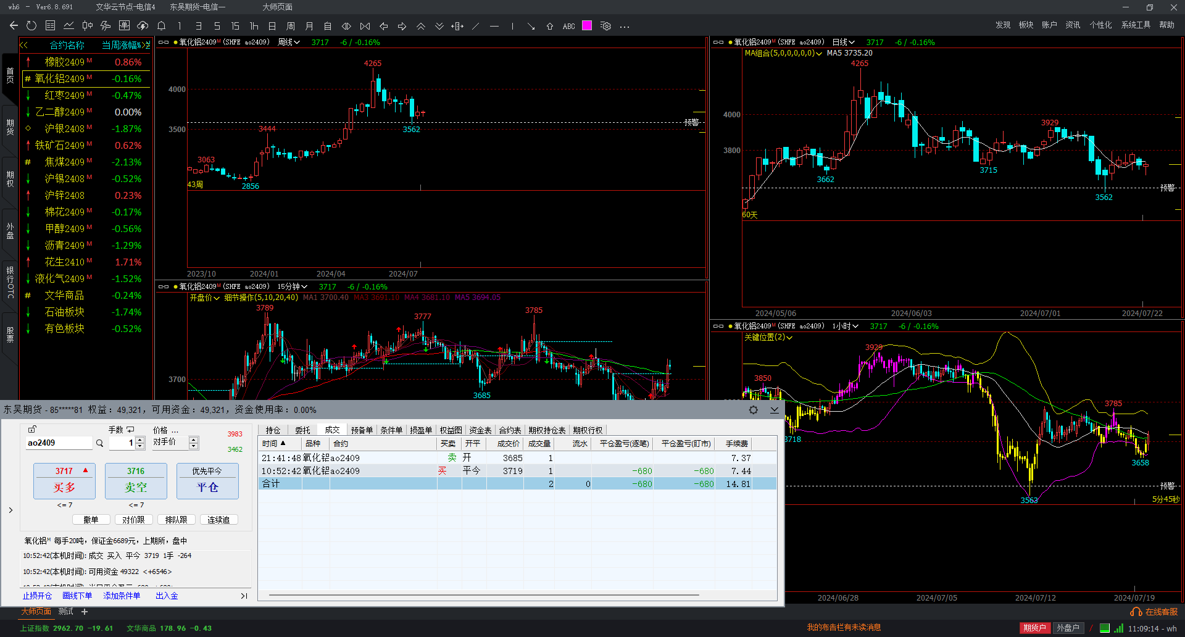Switch to the 委托 tab
Viewport: 1185px width, 637px height.
point(302,430)
